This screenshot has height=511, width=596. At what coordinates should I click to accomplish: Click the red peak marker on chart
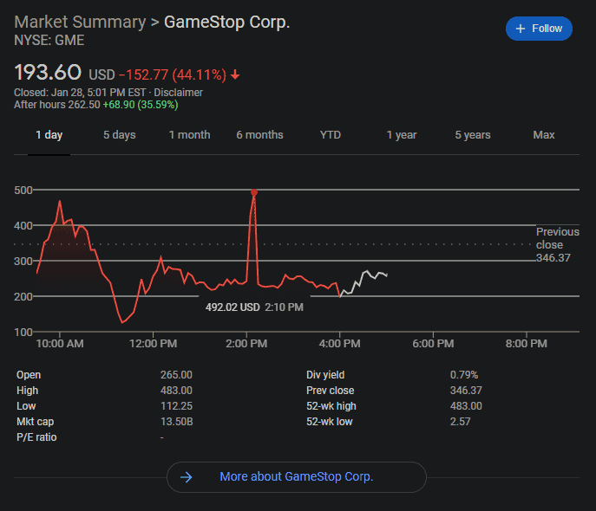pyautogui.click(x=253, y=192)
